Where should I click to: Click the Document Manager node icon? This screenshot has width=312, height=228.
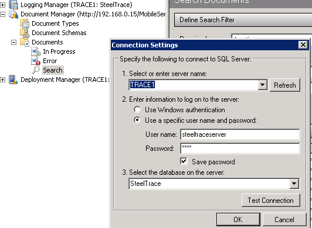(x=13, y=14)
